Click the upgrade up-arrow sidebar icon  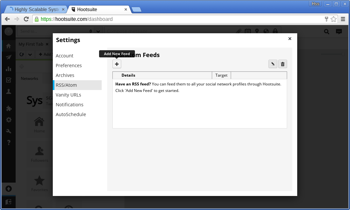point(8,189)
